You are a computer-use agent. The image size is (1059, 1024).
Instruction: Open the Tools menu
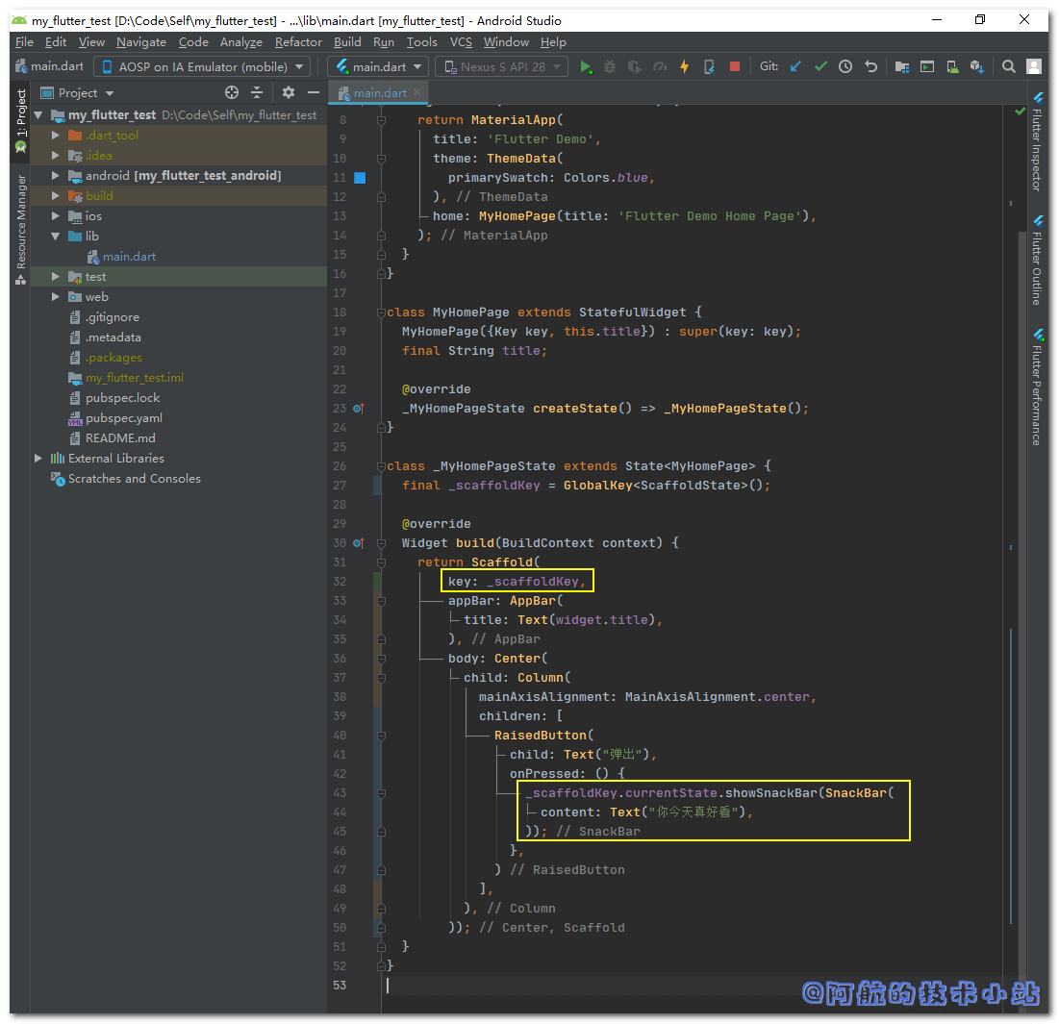pos(422,42)
